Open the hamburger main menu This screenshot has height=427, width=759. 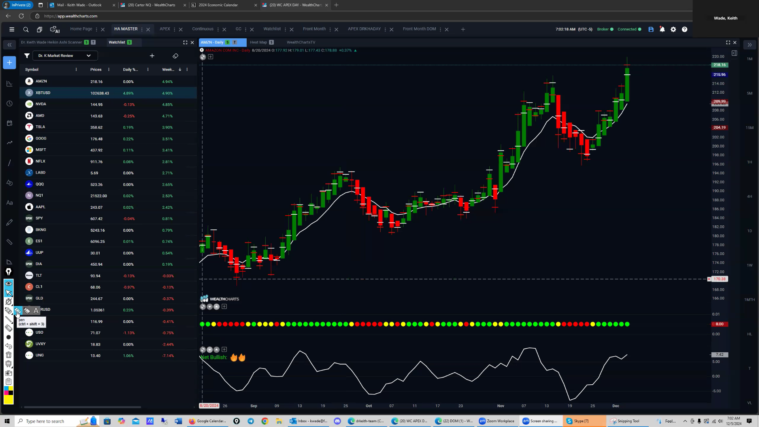[12, 29]
